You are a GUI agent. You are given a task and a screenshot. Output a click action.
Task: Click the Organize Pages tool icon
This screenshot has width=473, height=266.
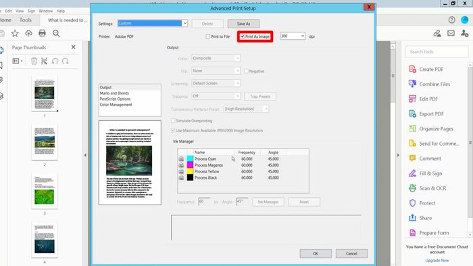pos(412,129)
